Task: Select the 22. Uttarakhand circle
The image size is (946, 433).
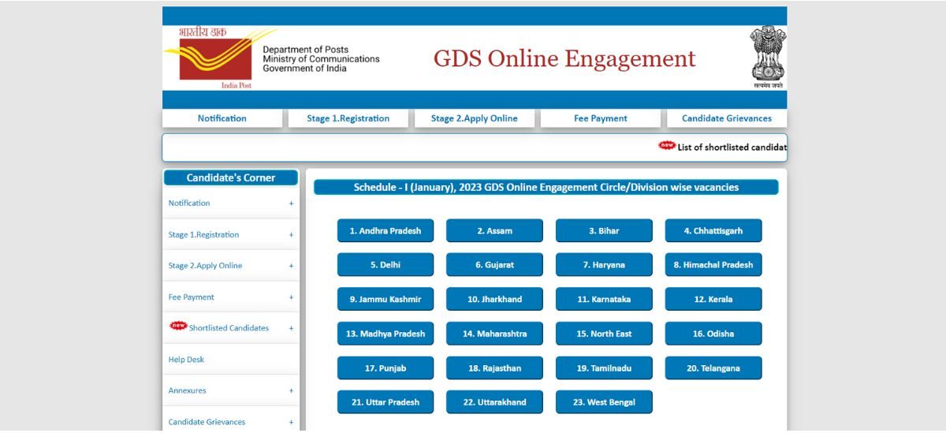Action: tap(494, 402)
